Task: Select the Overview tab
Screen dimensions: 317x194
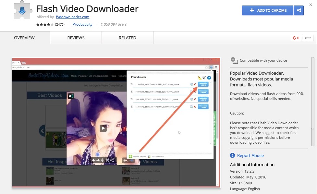Action: [x=24, y=38]
